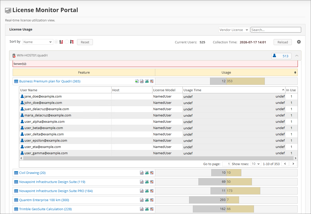Viewport: 311px width, 214px height.
Task: Click the export icon in Business Premium row
Action: coord(137,81)
